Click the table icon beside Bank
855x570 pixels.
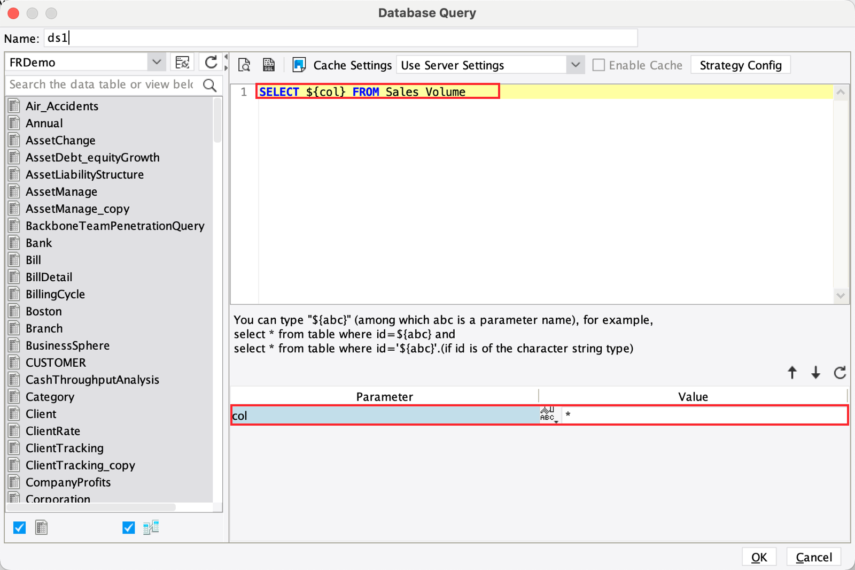(x=14, y=243)
